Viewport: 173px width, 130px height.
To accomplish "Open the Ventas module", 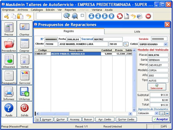I will (x=25, y=61).
